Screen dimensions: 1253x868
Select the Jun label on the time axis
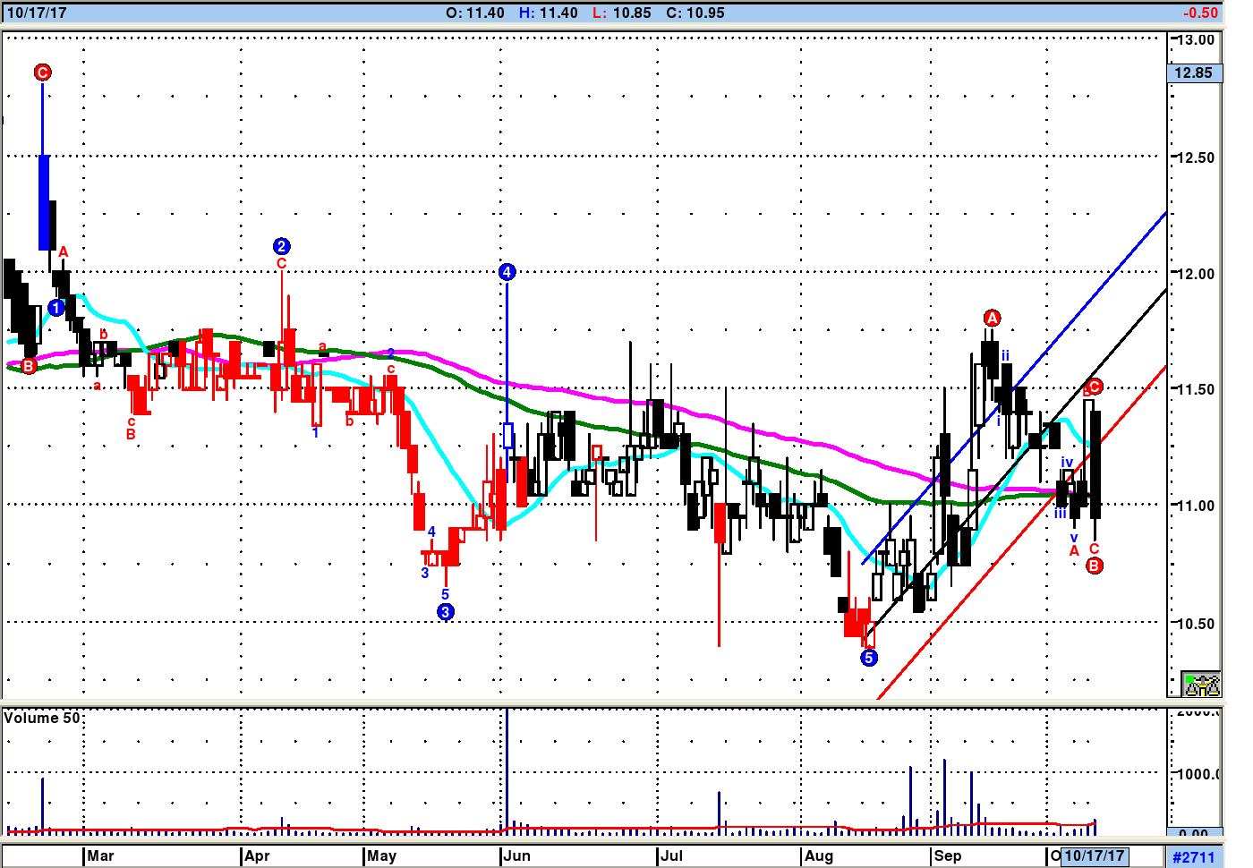[517, 856]
